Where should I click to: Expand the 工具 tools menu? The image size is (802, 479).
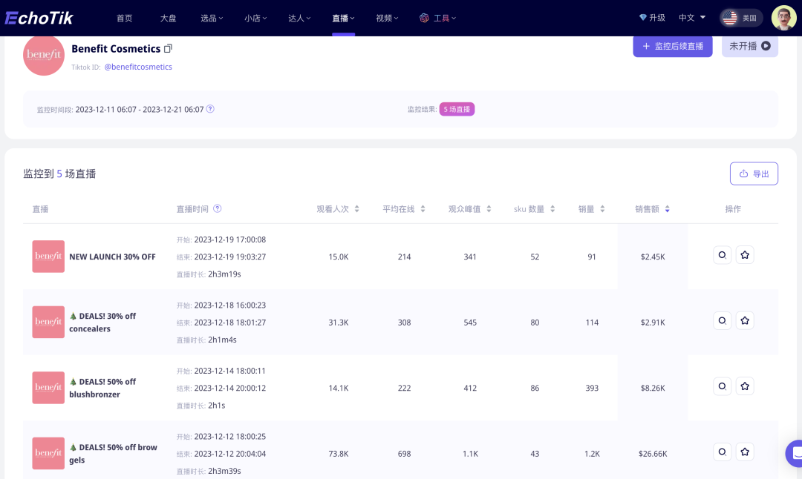pyautogui.click(x=438, y=18)
